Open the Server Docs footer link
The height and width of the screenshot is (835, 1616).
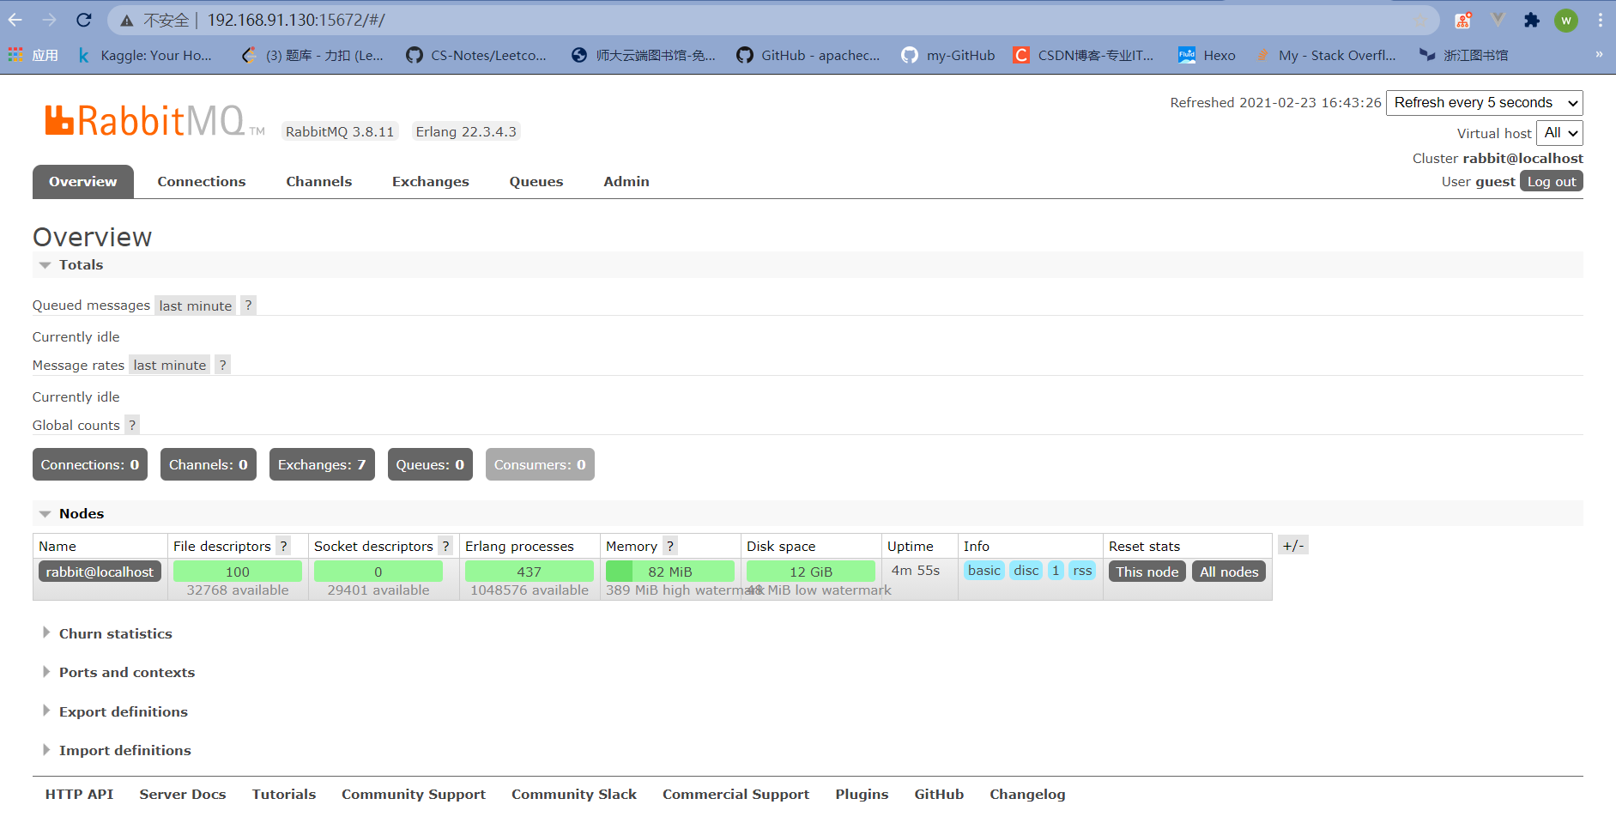(183, 794)
